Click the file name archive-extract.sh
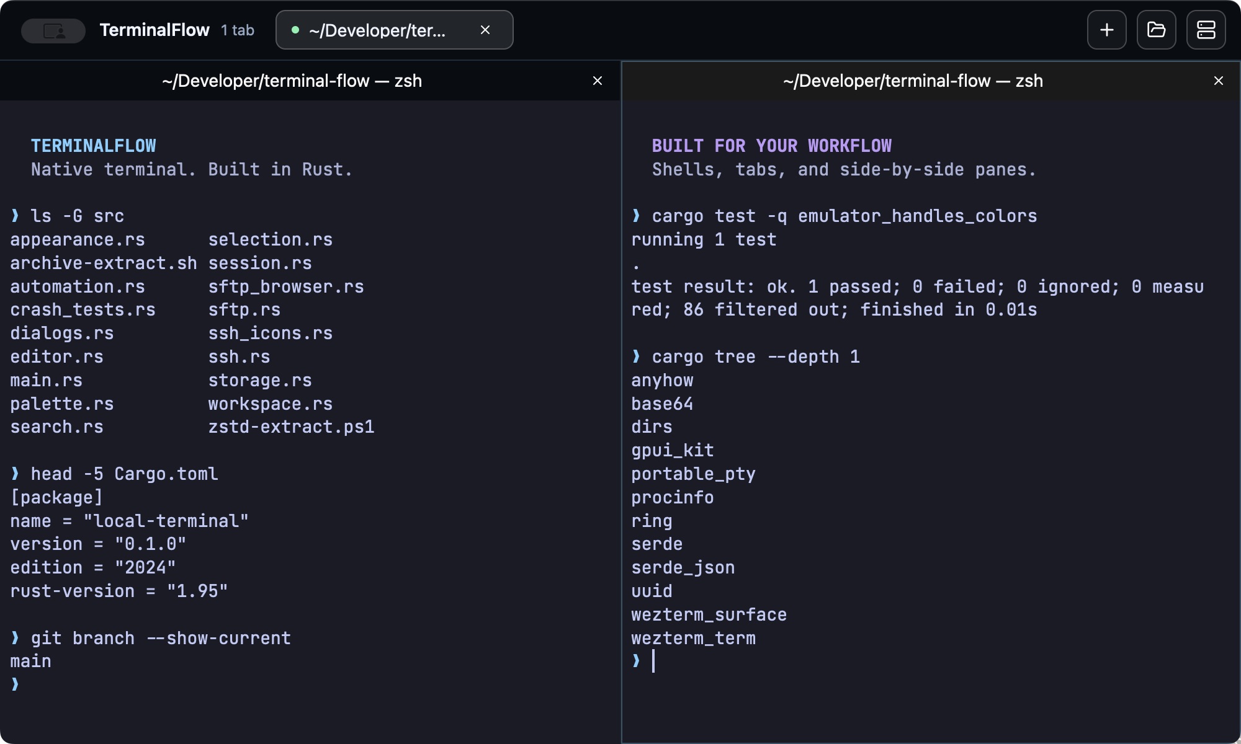 (x=104, y=263)
